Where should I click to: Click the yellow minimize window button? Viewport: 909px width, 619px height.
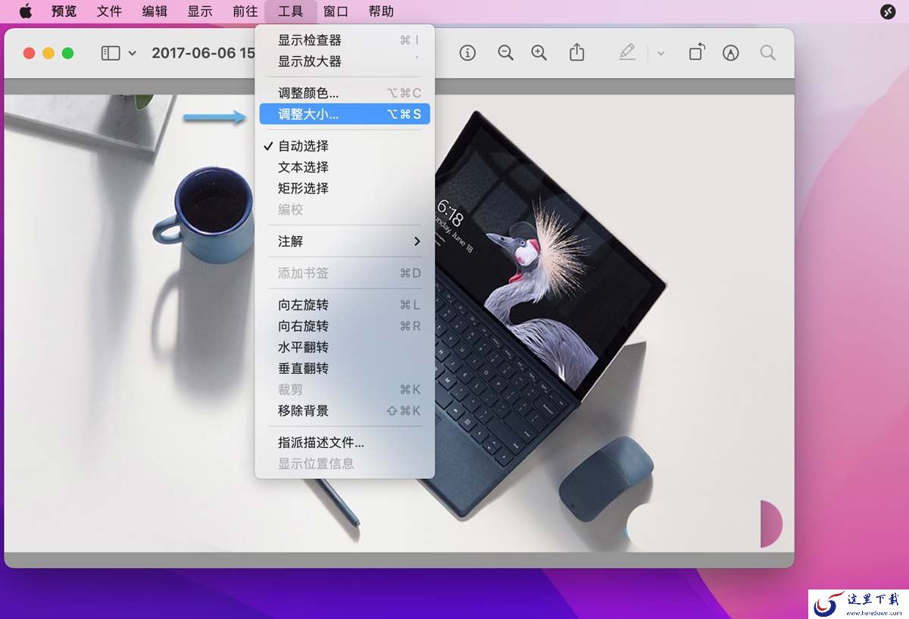[x=48, y=53]
